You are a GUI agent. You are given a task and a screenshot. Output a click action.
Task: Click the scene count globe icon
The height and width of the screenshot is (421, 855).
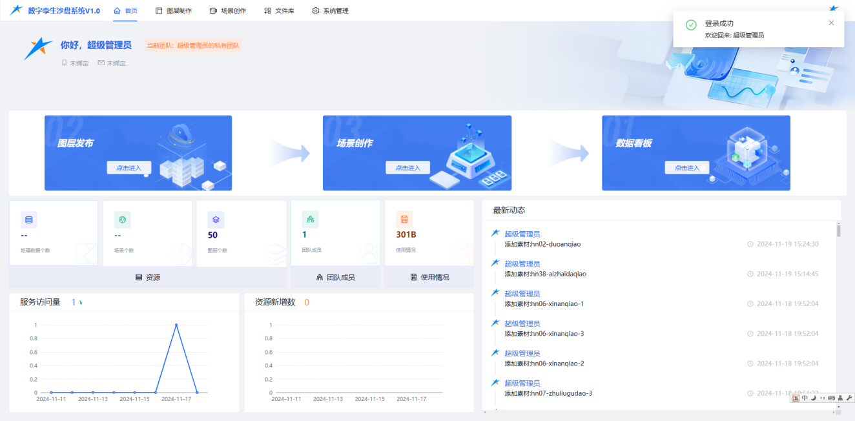pyautogui.click(x=122, y=220)
